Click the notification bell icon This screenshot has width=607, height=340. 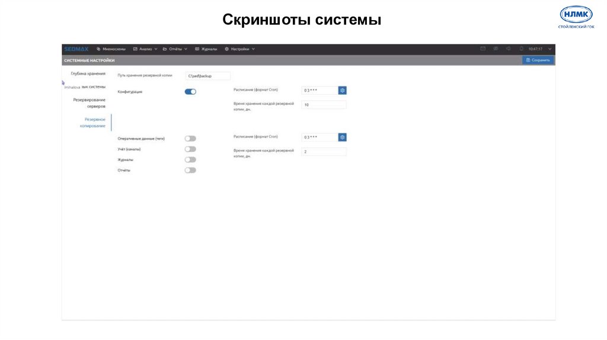pyautogui.click(x=522, y=49)
